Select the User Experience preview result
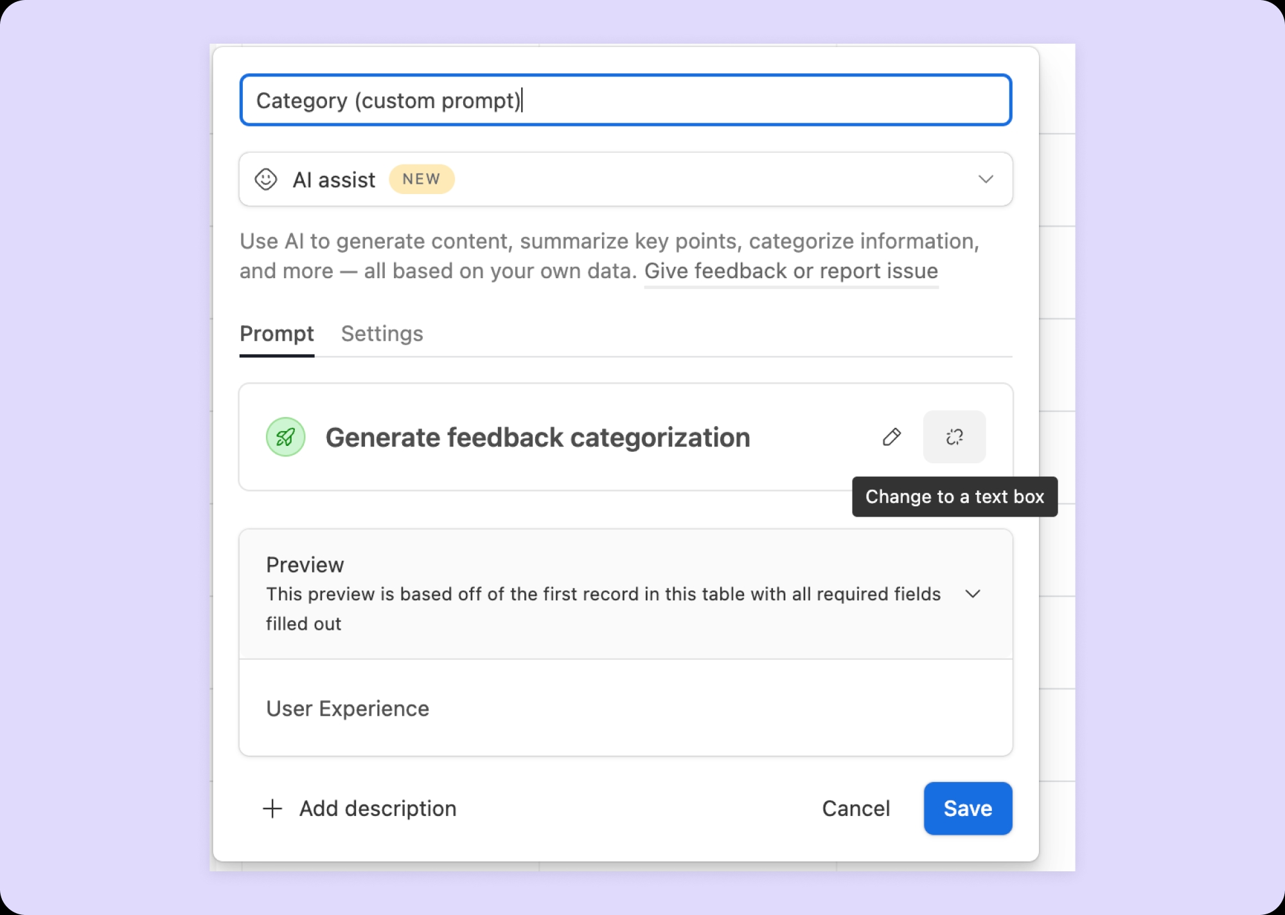 coord(348,709)
